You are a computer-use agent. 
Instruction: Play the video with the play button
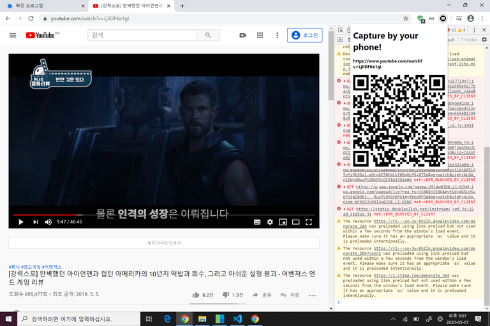(21, 222)
